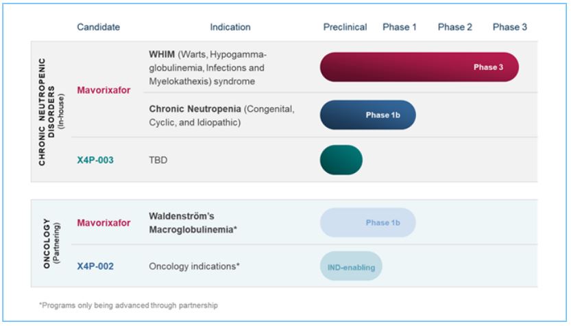Screen dimensions: 571x326
Task: Click the Chronic Neutropenia indication text
Action: (x=221, y=115)
